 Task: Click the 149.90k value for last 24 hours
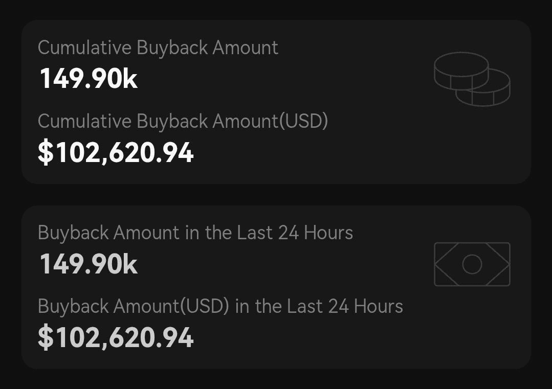click(x=89, y=265)
